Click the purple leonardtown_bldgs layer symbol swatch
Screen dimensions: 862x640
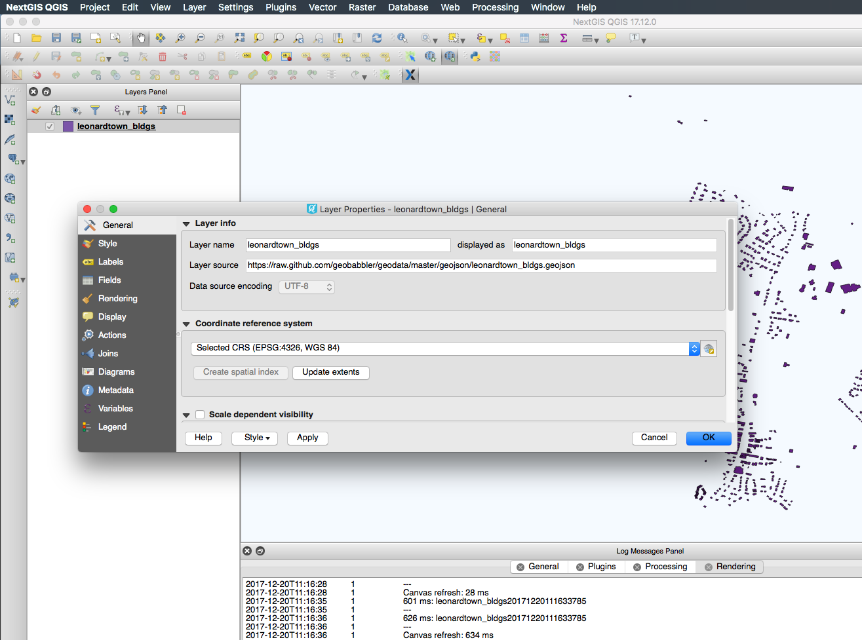coord(68,126)
